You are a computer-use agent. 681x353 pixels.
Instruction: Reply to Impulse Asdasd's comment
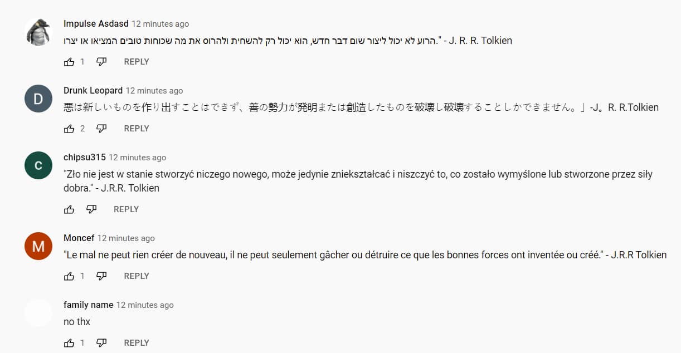coord(137,62)
